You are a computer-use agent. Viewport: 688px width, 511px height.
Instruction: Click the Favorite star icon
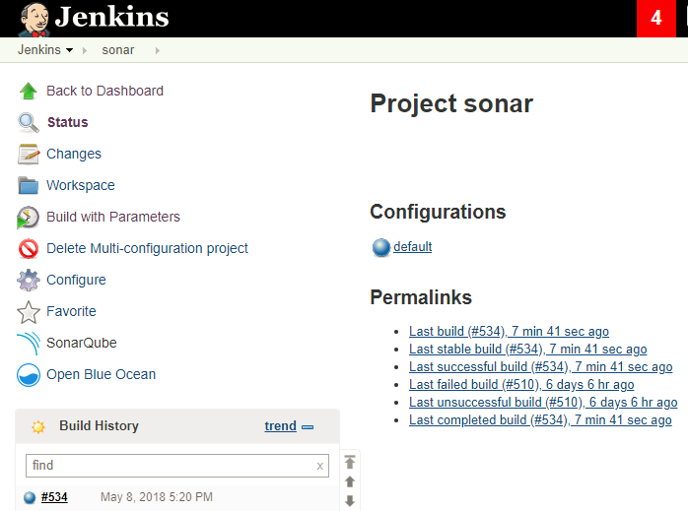(28, 311)
